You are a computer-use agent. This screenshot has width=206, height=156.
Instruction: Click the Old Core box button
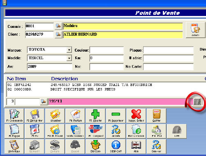pyautogui.click(x=95, y=147)
